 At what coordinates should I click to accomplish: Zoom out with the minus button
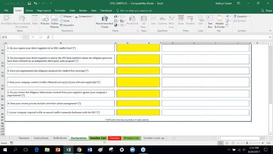[238, 143]
